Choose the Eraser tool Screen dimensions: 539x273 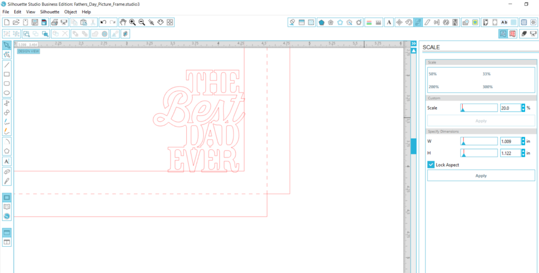tap(7, 171)
